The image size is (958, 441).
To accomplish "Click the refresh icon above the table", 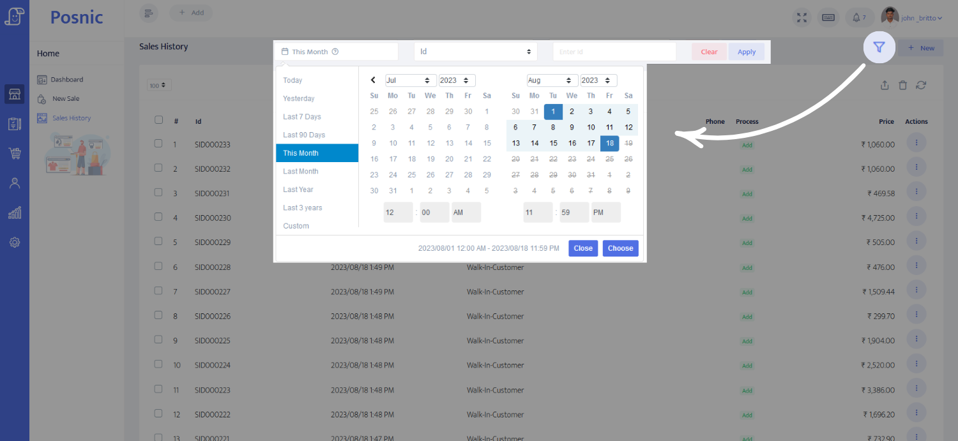I will (921, 86).
